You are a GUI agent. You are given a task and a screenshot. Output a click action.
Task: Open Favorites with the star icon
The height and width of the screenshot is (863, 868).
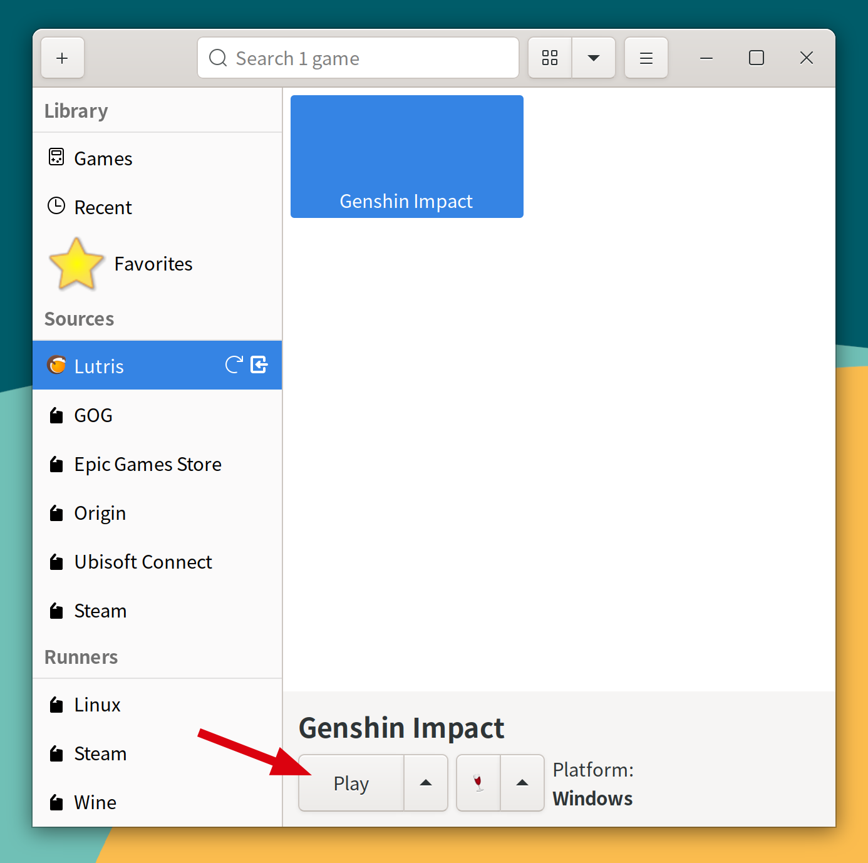[157, 264]
